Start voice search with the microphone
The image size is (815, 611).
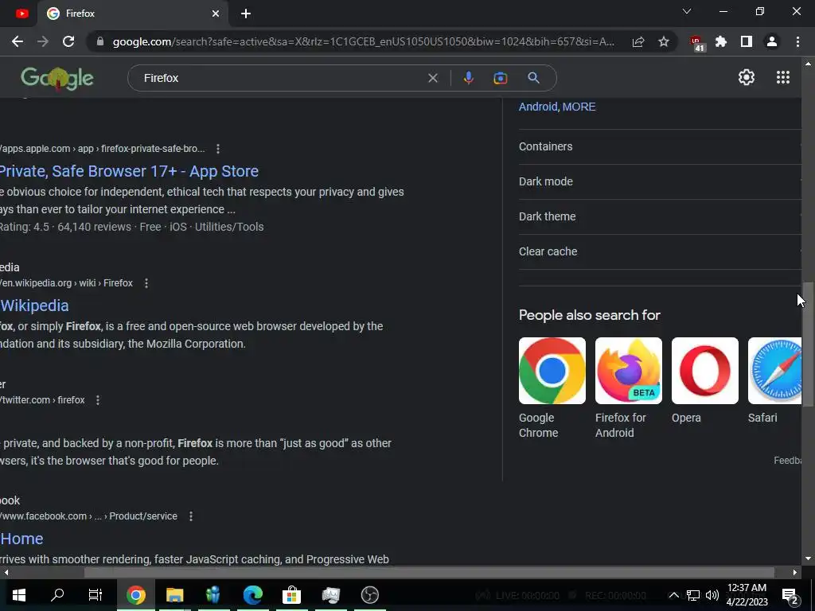(x=468, y=78)
